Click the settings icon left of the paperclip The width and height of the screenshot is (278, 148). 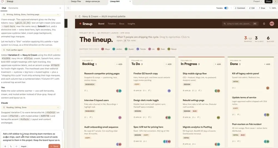point(5,146)
